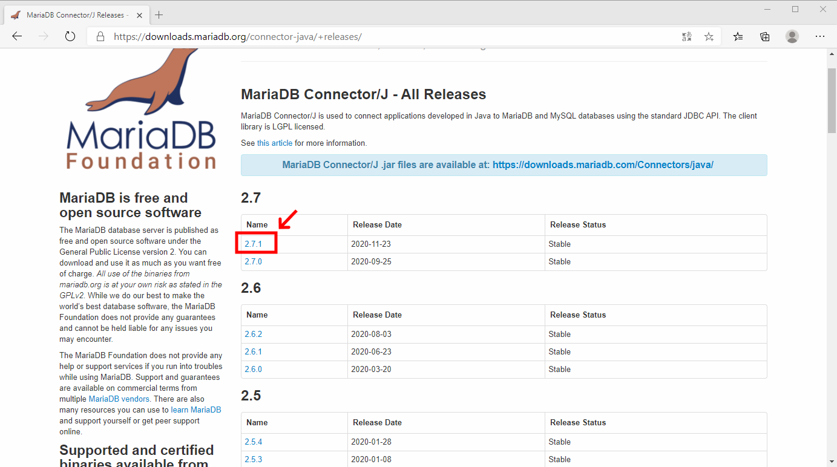The height and width of the screenshot is (467, 837).
Task: Open the 2.6.2 release link
Action: click(x=254, y=335)
